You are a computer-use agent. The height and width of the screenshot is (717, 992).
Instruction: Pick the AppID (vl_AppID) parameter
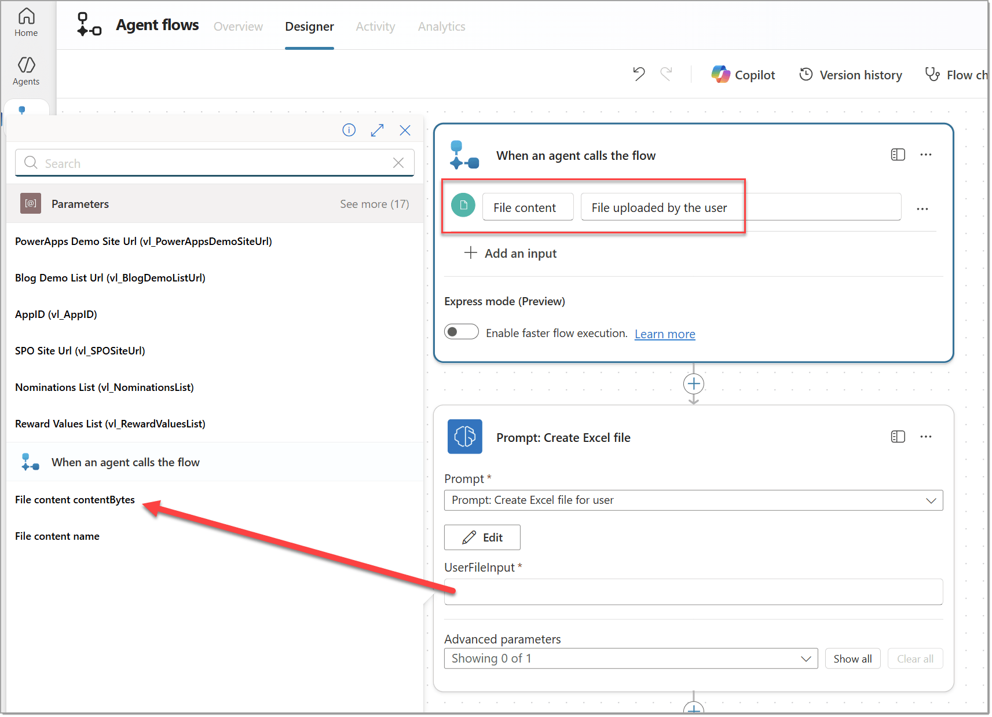tap(56, 314)
